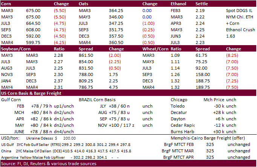257x167 pixels.
Task: Click soybean/corn spread 831.50
Action: coord(86,68)
